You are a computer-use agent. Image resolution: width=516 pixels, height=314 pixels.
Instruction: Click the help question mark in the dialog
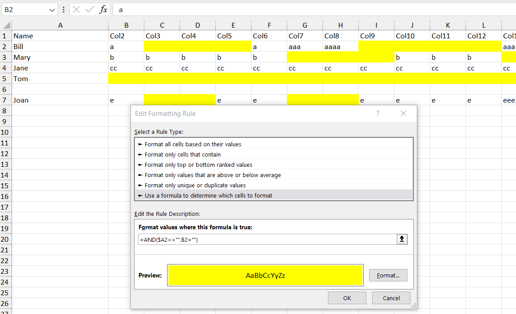coord(378,114)
